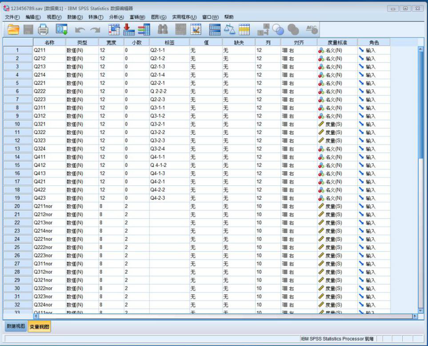
Task: Click the 度量标准 column header
Action: [337, 42]
